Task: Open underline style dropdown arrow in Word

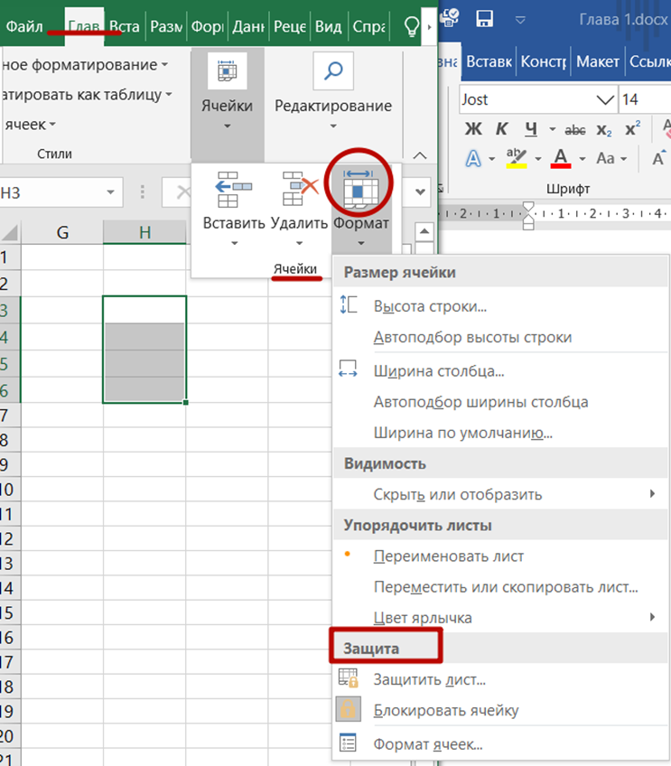Action: [553, 129]
